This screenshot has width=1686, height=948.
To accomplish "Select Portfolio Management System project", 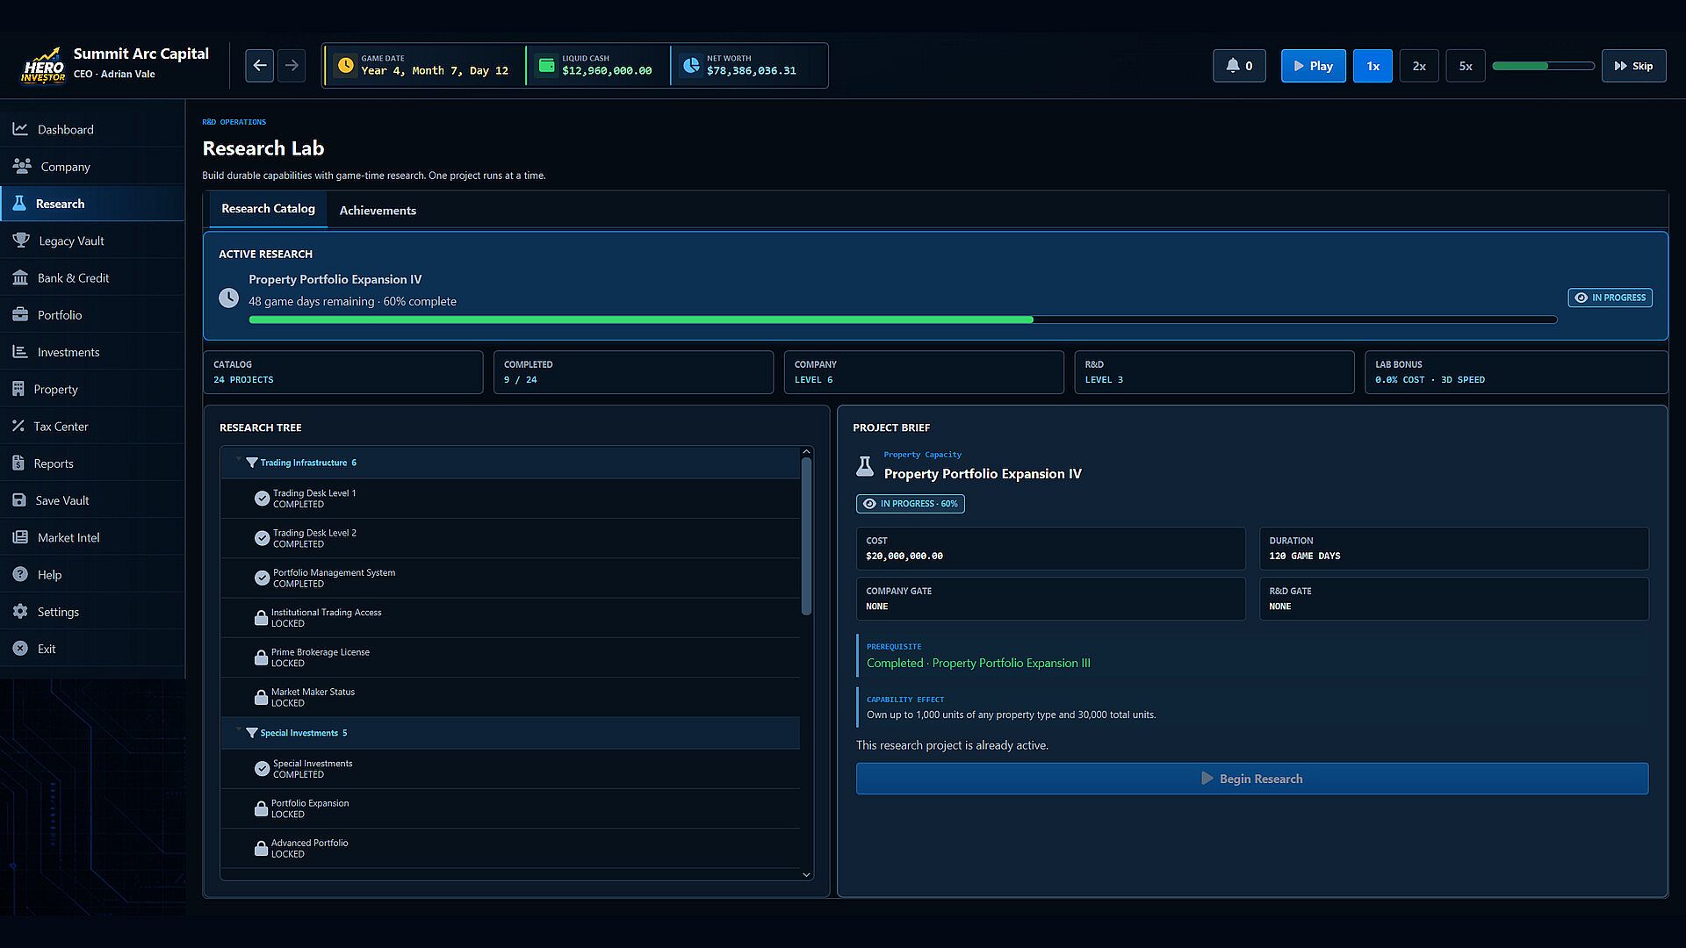I will 510,578.
